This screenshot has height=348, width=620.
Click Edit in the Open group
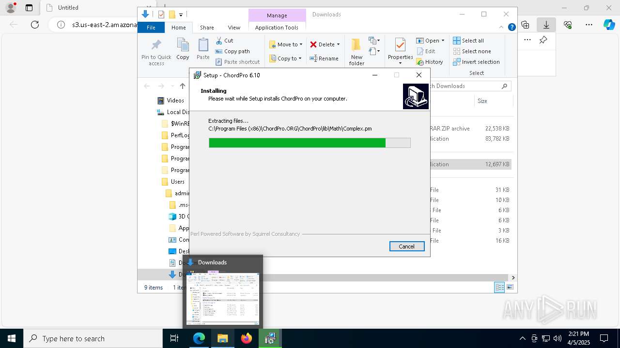tap(426, 51)
